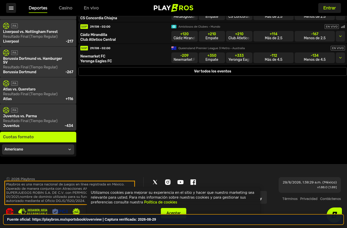Open Privacidad footer link

click(x=309, y=199)
